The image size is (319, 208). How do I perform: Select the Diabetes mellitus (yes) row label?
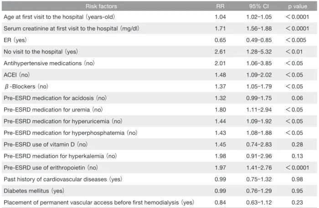pyautogui.click(x=34, y=191)
